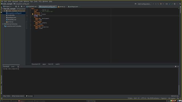Screen dimensions: 182x102
Task: Add a new terminal session with plus
Action: [x=18, y=67]
